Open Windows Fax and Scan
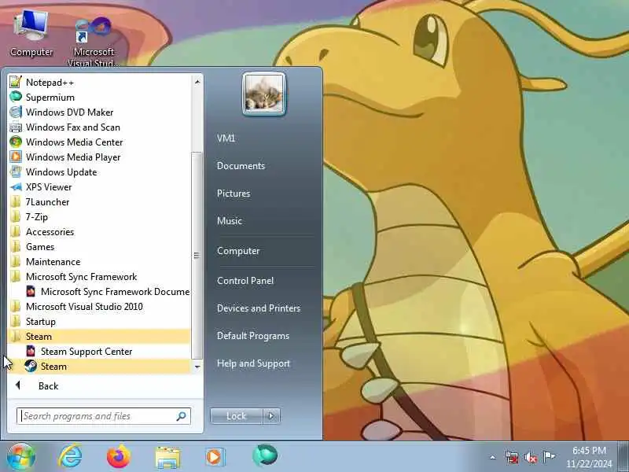This screenshot has height=472, width=629. tap(99, 127)
